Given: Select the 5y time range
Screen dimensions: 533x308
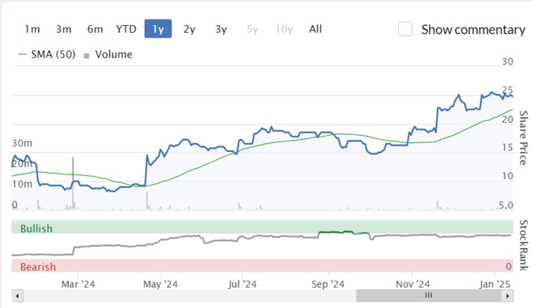Looking at the screenshot, I should 252,29.
